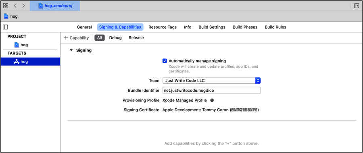Go forward with the right chevron
The height and width of the screenshot is (153, 363).
(23, 6)
